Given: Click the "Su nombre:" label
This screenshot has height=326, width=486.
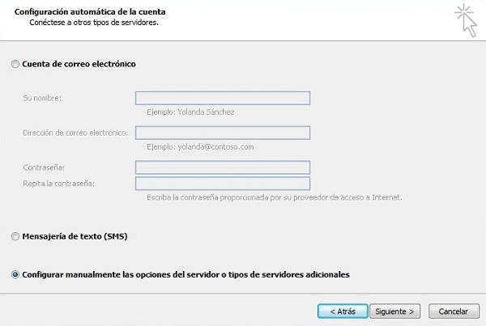Looking at the screenshot, I should coord(43,99).
